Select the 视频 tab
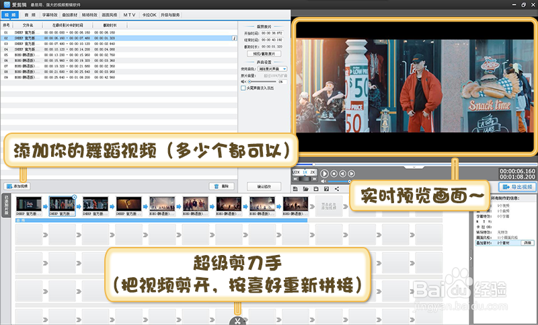This screenshot has height=325, width=538. (x=10, y=15)
